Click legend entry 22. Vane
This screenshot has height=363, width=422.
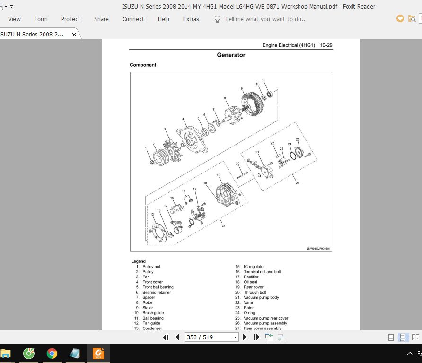[244, 302]
